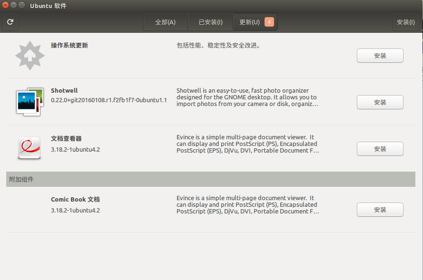This screenshot has width=423, height=280.
Task: Select the 文档查看器 title
Action: [x=66, y=139]
